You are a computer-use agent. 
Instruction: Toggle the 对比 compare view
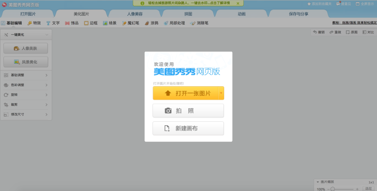[368, 32]
